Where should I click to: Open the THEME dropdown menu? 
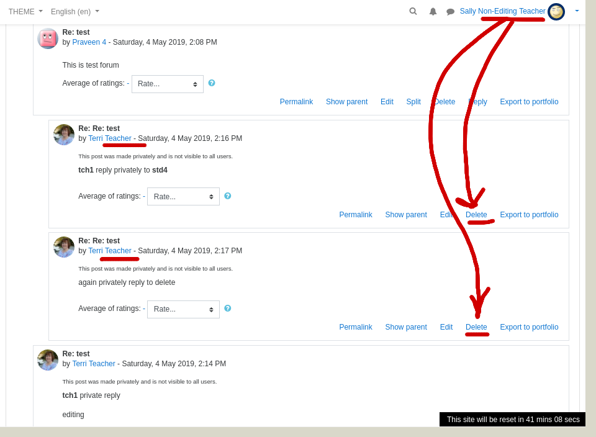pos(25,12)
